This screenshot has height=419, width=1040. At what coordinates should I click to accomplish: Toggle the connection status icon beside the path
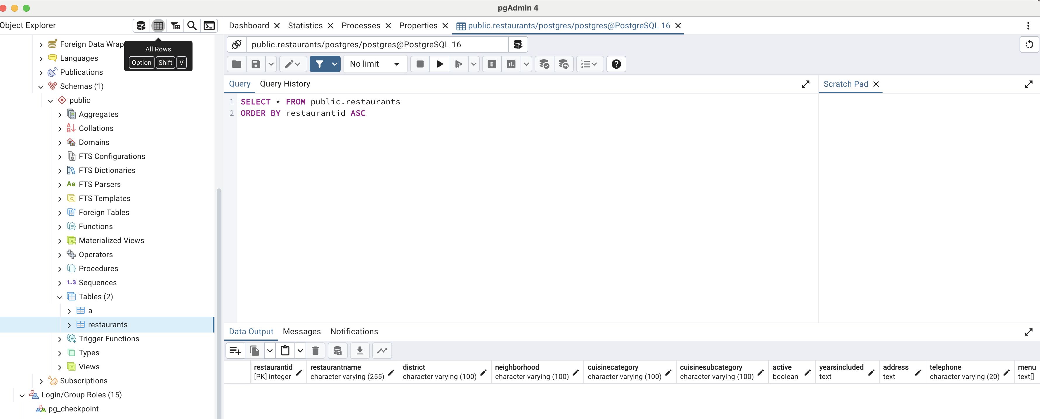pyautogui.click(x=237, y=44)
